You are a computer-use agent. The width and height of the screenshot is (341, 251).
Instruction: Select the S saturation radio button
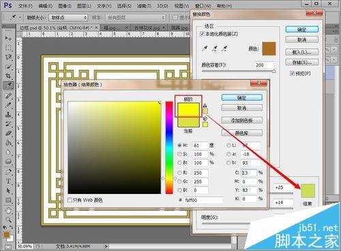coord(179,154)
